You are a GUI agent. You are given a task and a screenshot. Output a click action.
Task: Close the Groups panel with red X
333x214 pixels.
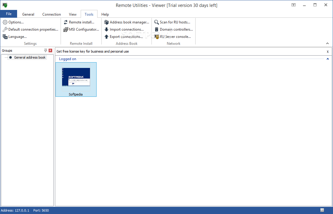(x=50, y=50)
